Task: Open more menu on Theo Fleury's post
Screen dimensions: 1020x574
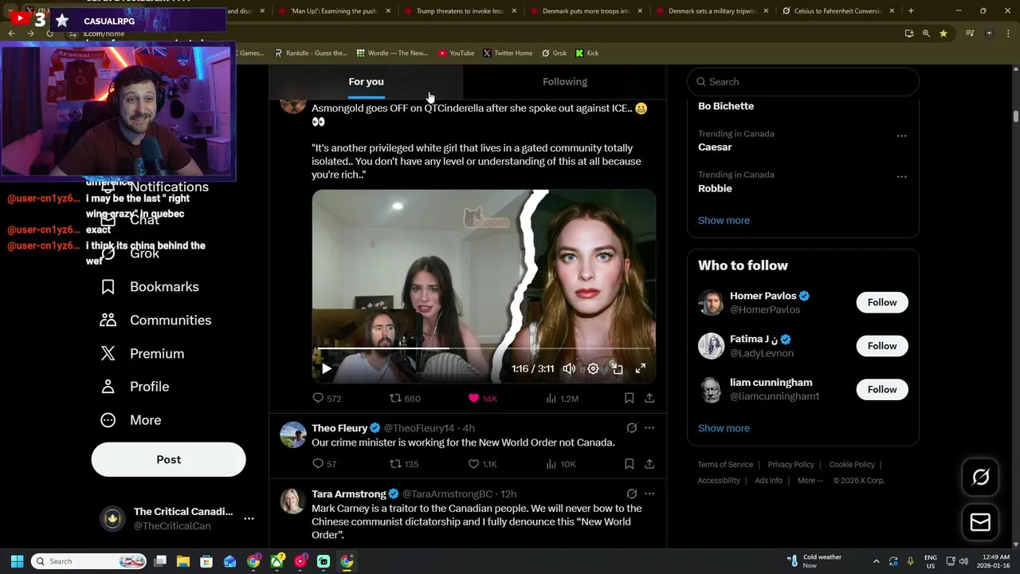Action: coord(649,428)
